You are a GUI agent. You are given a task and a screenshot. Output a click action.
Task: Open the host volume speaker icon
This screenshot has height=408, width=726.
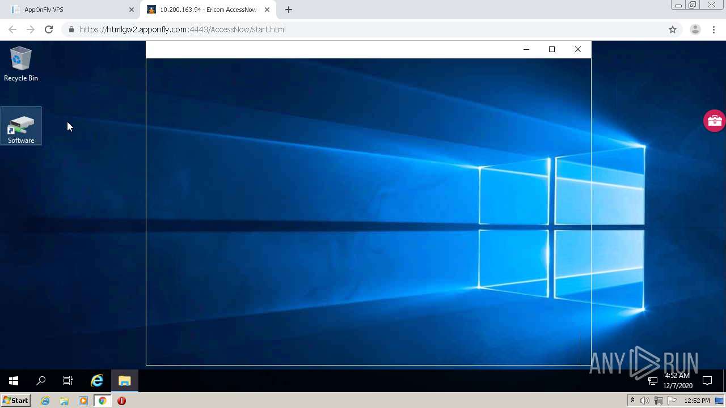[x=645, y=401]
